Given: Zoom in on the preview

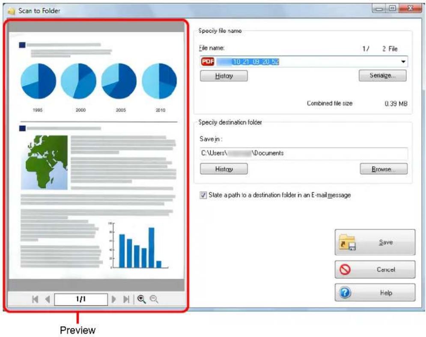Looking at the screenshot, I should coord(141,299).
